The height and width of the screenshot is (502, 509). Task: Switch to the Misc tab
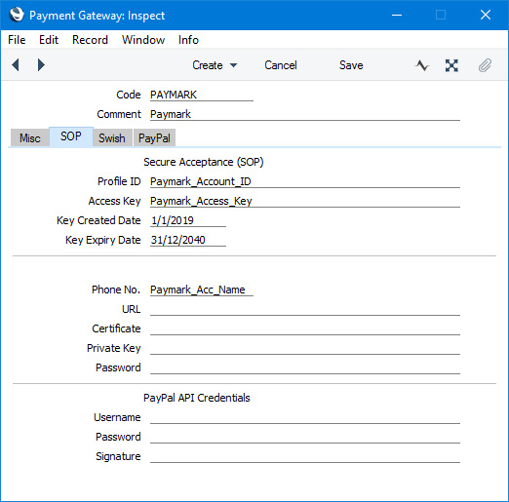pyautogui.click(x=30, y=137)
